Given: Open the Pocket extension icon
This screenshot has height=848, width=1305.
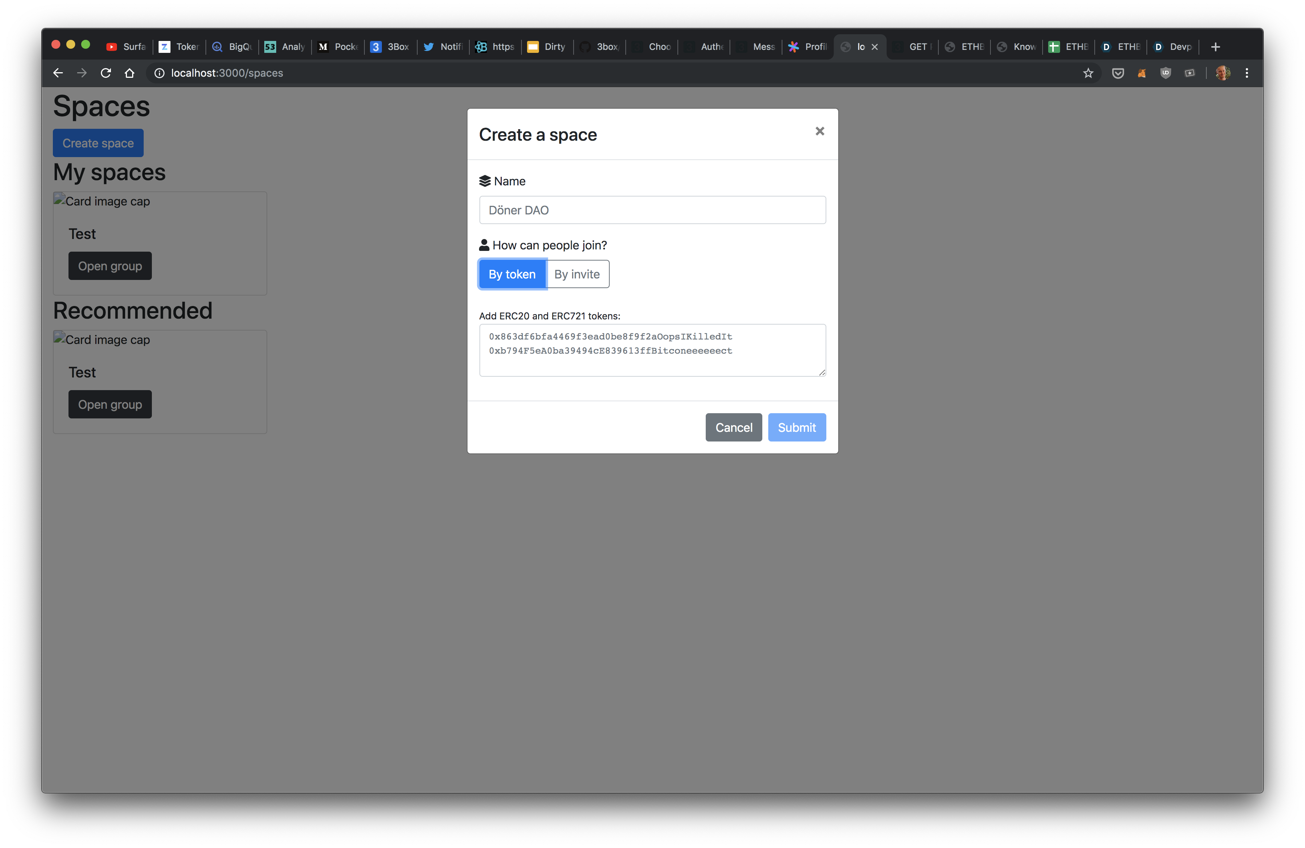Looking at the screenshot, I should tap(1117, 73).
